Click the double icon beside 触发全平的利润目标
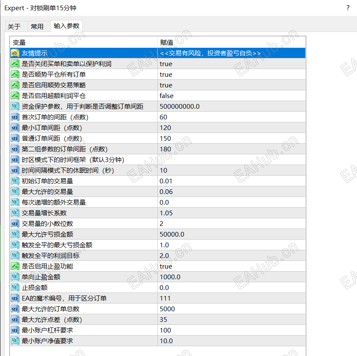The image size is (357, 356). click(x=15, y=256)
